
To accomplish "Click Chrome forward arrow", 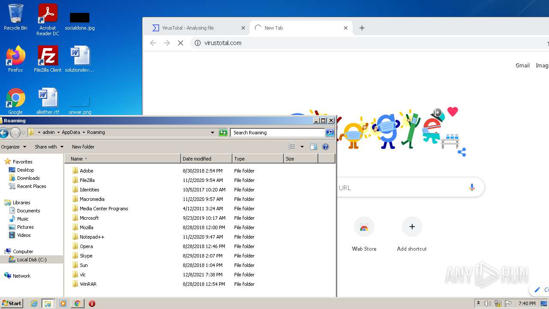I will coord(167,43).
